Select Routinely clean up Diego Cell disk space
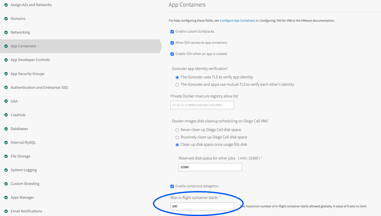 tap(177, 137)
